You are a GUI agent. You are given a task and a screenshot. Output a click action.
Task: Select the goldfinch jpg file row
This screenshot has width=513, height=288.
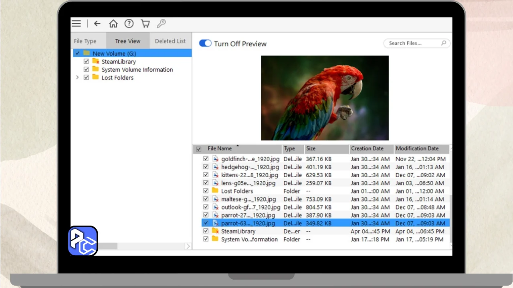(250, 159)
